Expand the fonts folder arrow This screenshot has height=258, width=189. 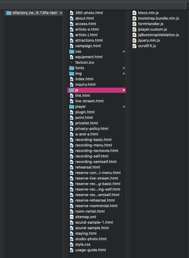pyautogui.click(x=124, y=68)
